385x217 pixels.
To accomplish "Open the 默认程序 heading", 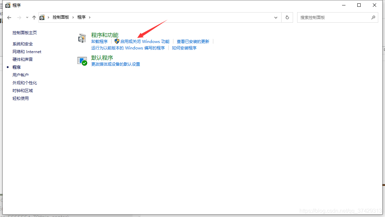I will click(x=102, y=58).
